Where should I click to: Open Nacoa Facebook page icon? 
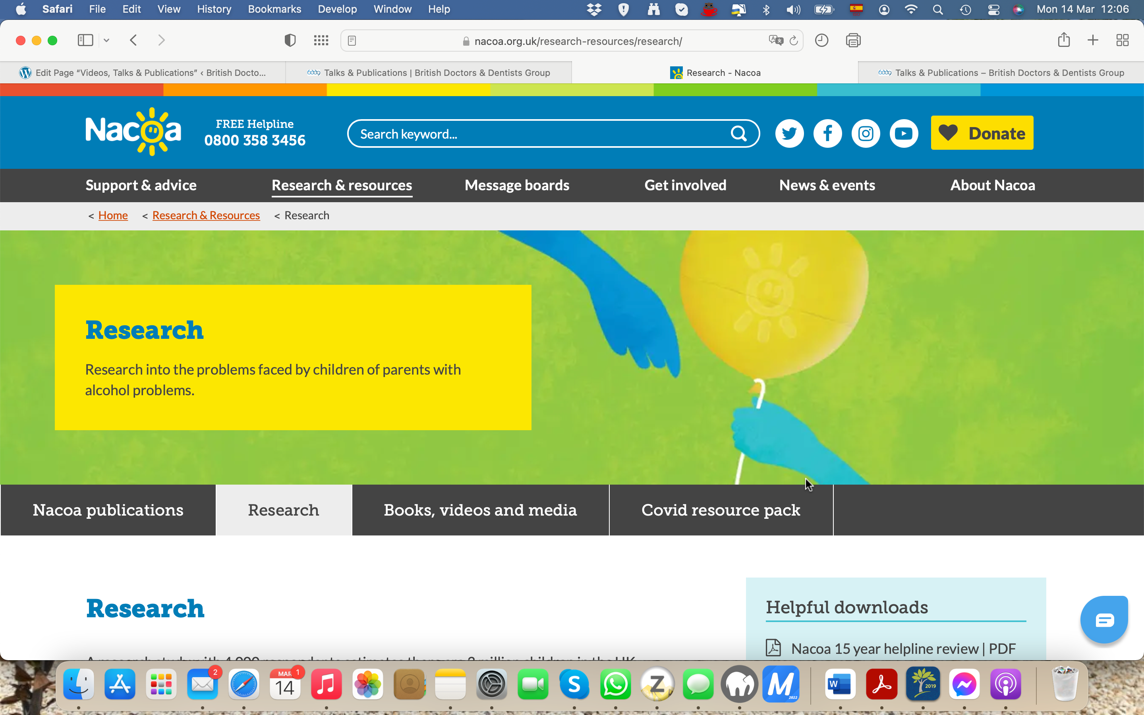tap(827, 134)
